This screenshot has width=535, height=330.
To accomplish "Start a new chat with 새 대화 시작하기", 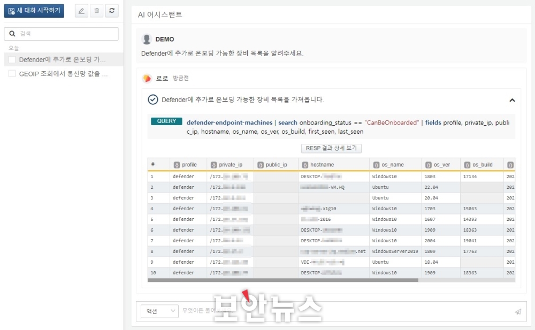I will [x=34, y=11].
